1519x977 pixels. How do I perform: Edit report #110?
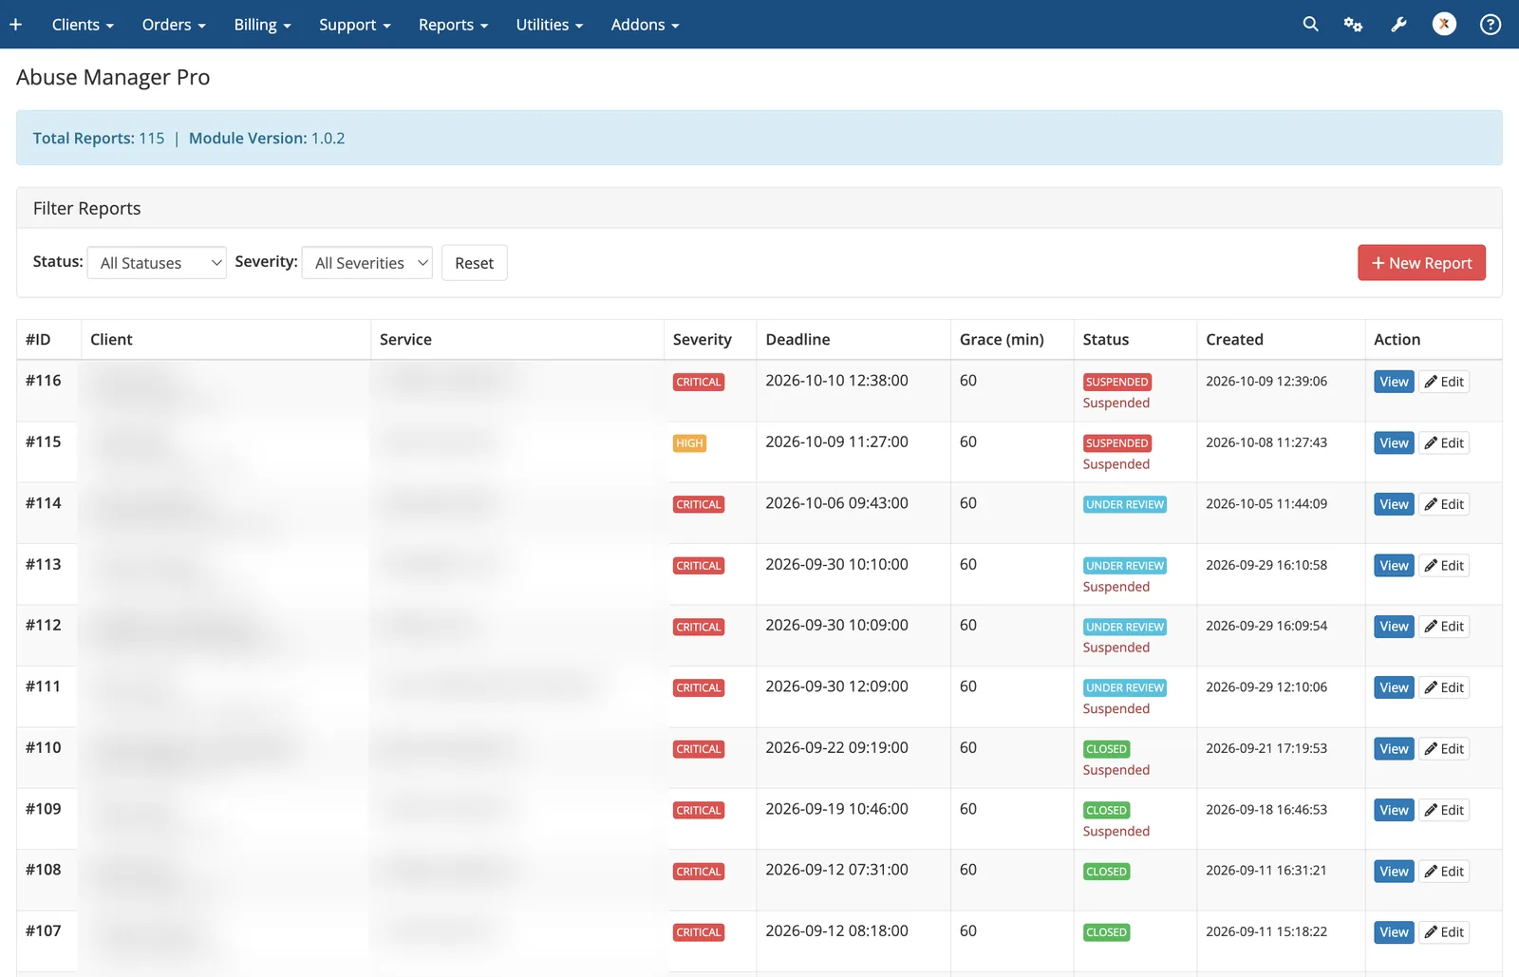[1444, 749]
